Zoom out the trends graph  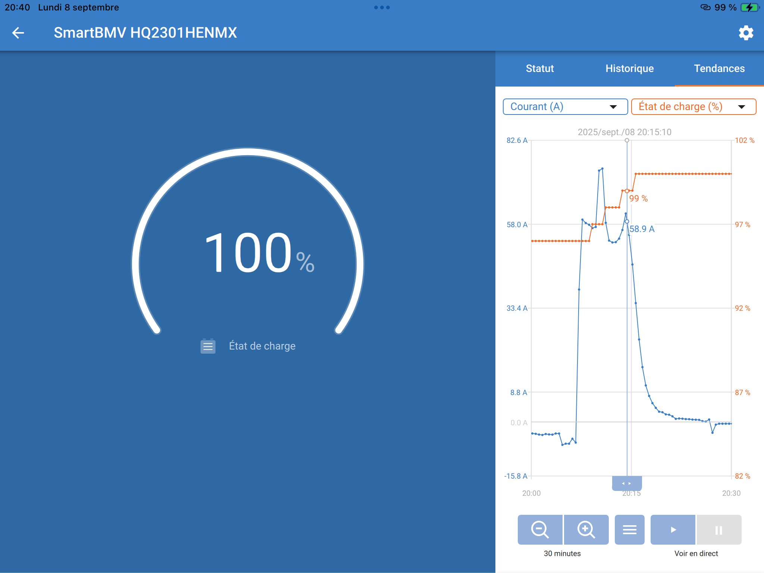click(540, 529)
